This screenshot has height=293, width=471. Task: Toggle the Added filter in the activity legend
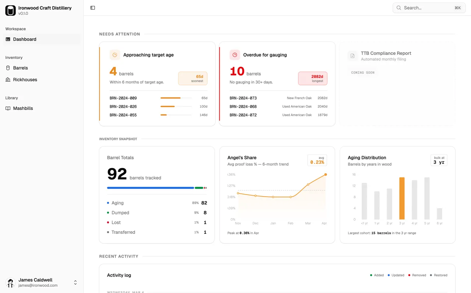point(376,275)
